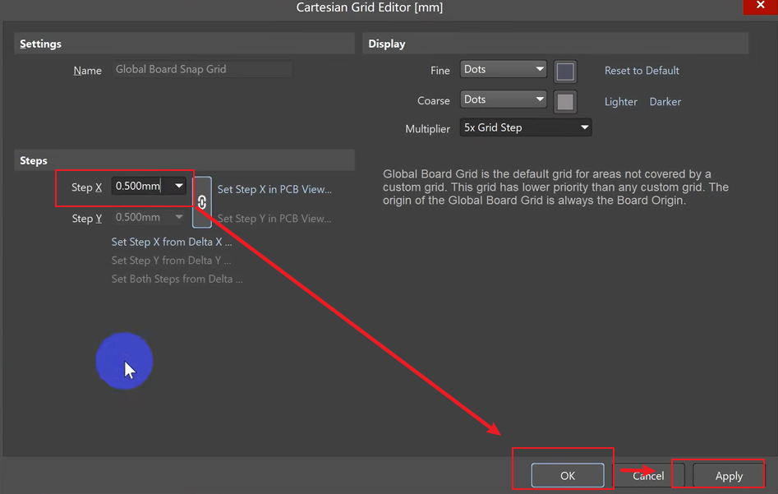Click the Set Step Y from Delta Y text
The image size is (778, 494).
(x=171, y=261)
